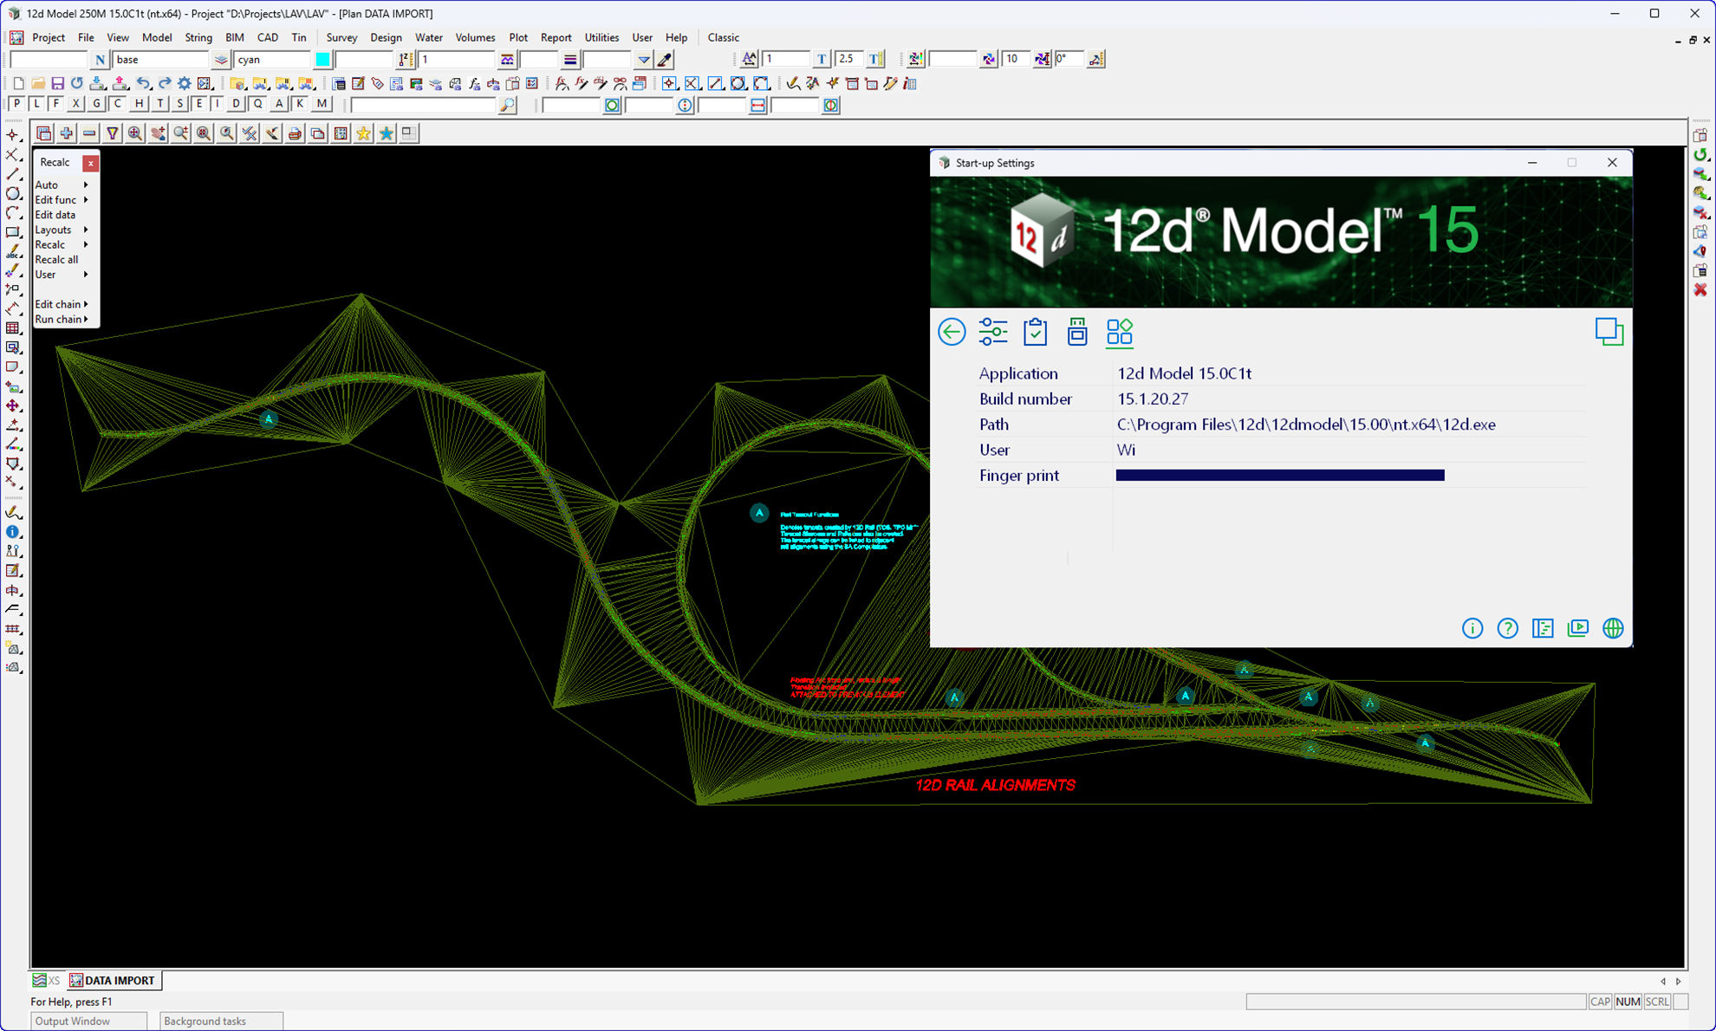
Task: Click the copy windows icon in Start-up Settings
Action: point(1609,332)
